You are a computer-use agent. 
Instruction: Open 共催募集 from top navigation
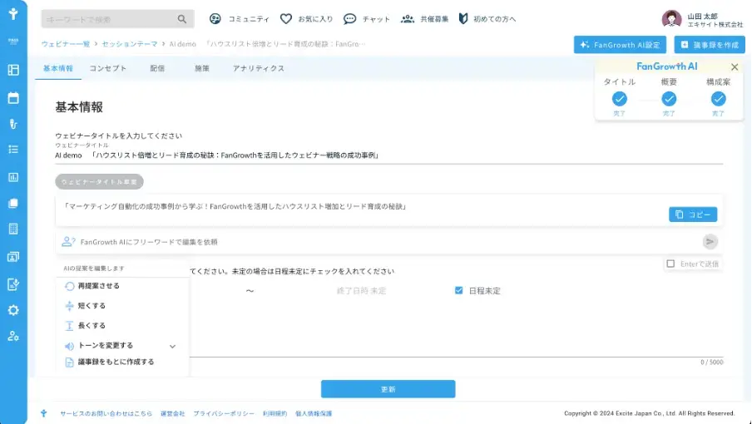tap(424, 19)
